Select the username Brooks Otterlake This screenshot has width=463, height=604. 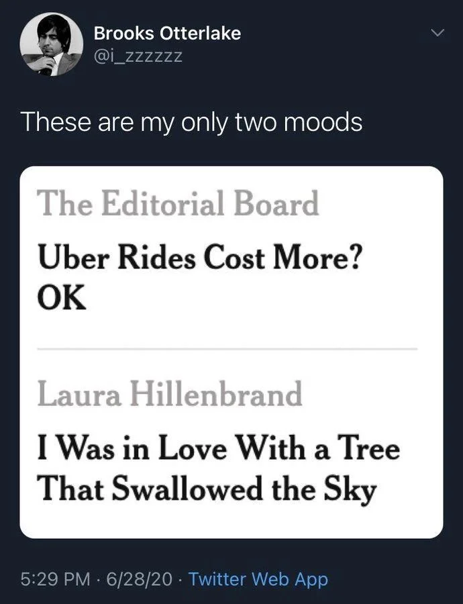pos(168,32)
